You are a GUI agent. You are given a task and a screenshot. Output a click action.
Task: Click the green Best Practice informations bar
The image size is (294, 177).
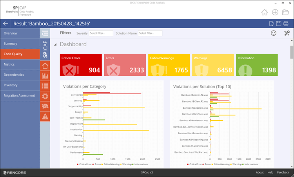[x=94, y=120]
